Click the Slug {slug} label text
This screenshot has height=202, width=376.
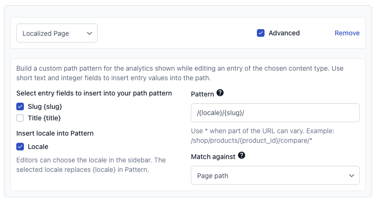pyautogui.click(x=45, y=106)
